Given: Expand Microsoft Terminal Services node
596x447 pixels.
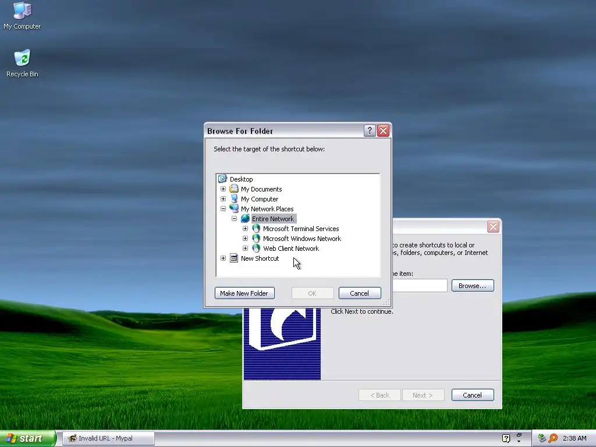Looking at the screenshot, I should (x=245, y=228).
